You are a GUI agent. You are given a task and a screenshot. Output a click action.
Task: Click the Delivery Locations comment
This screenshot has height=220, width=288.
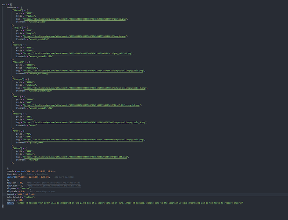coord(36,174)
